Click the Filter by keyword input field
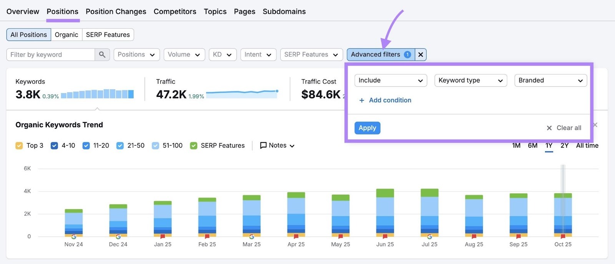This screenshot has width=615, height=264. 50,55
